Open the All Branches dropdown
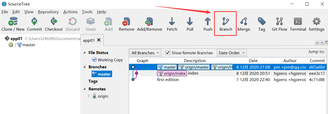The image size is (328, 114). (145, 53)
